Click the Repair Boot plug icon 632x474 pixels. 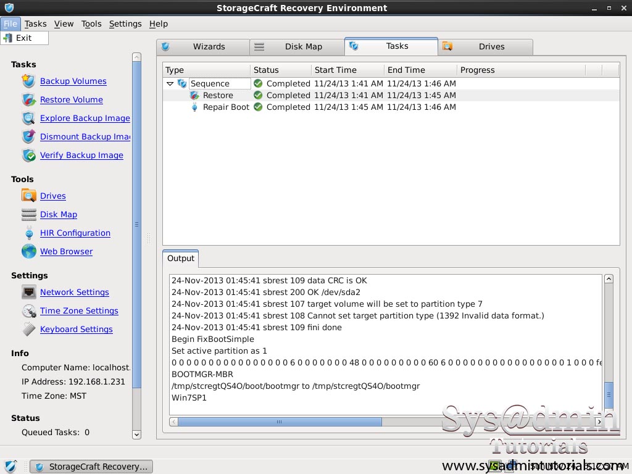(x=194, y=107)
